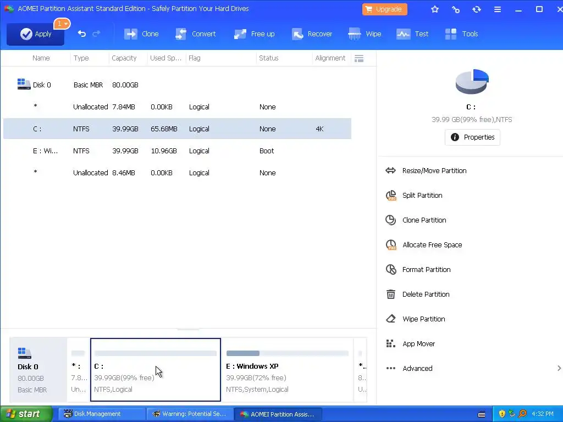563x422 pixels.
Task: Select E: Windows XP block in disk map
Action: (288, 370)
